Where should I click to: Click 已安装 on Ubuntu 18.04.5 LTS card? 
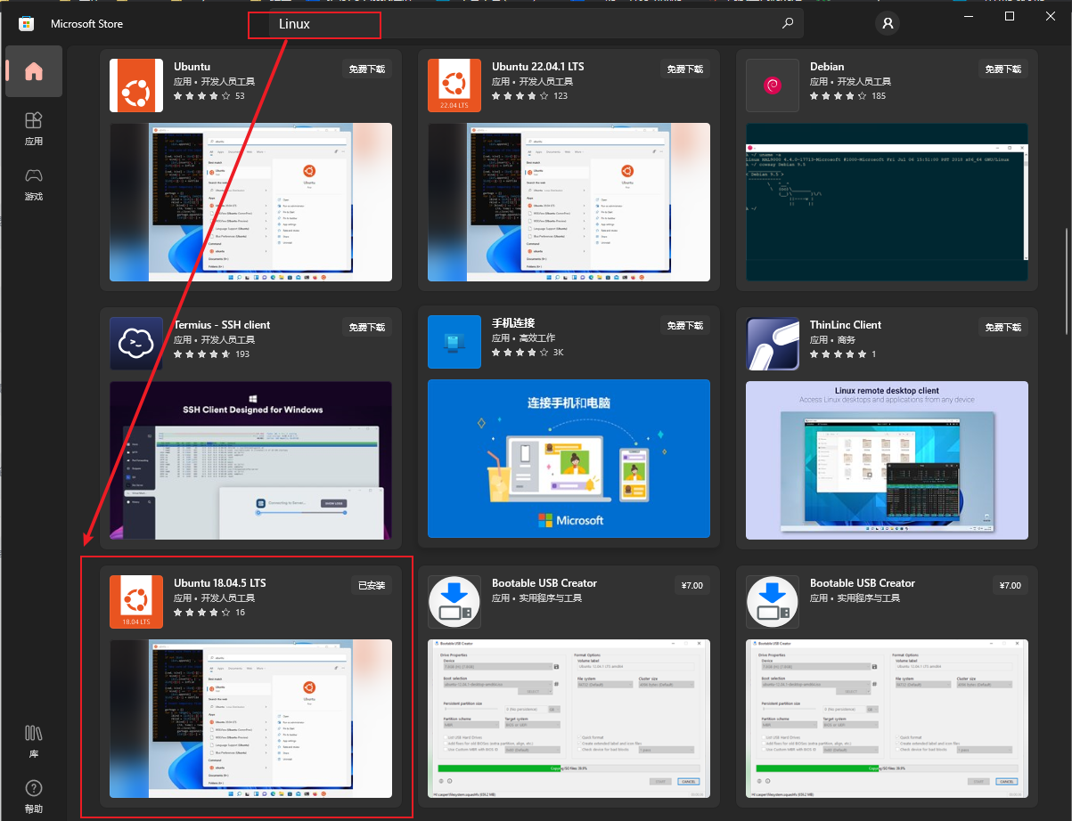[372, 585]
